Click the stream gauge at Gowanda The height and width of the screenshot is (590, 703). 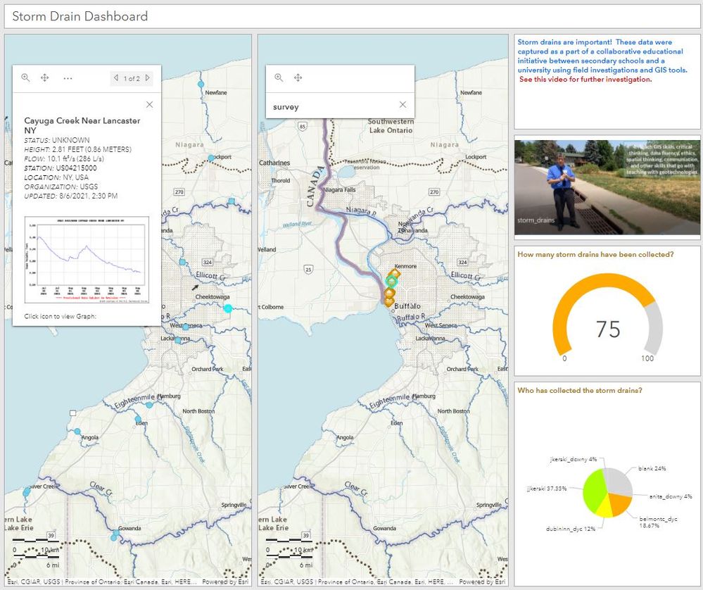click(115, 534)
